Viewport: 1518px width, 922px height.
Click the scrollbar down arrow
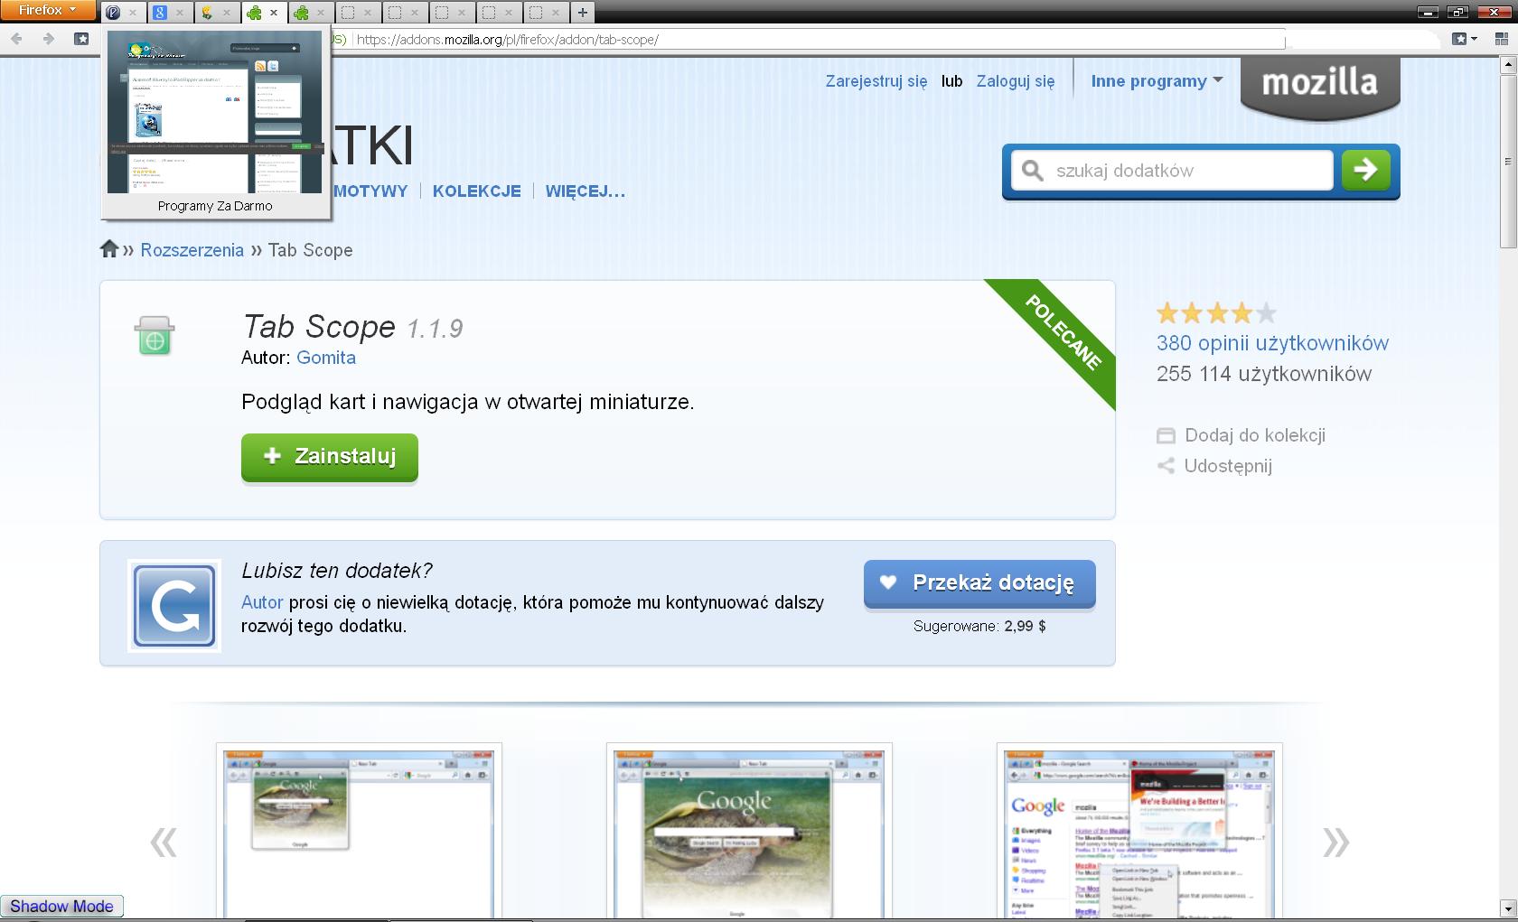pos(1507,908)
